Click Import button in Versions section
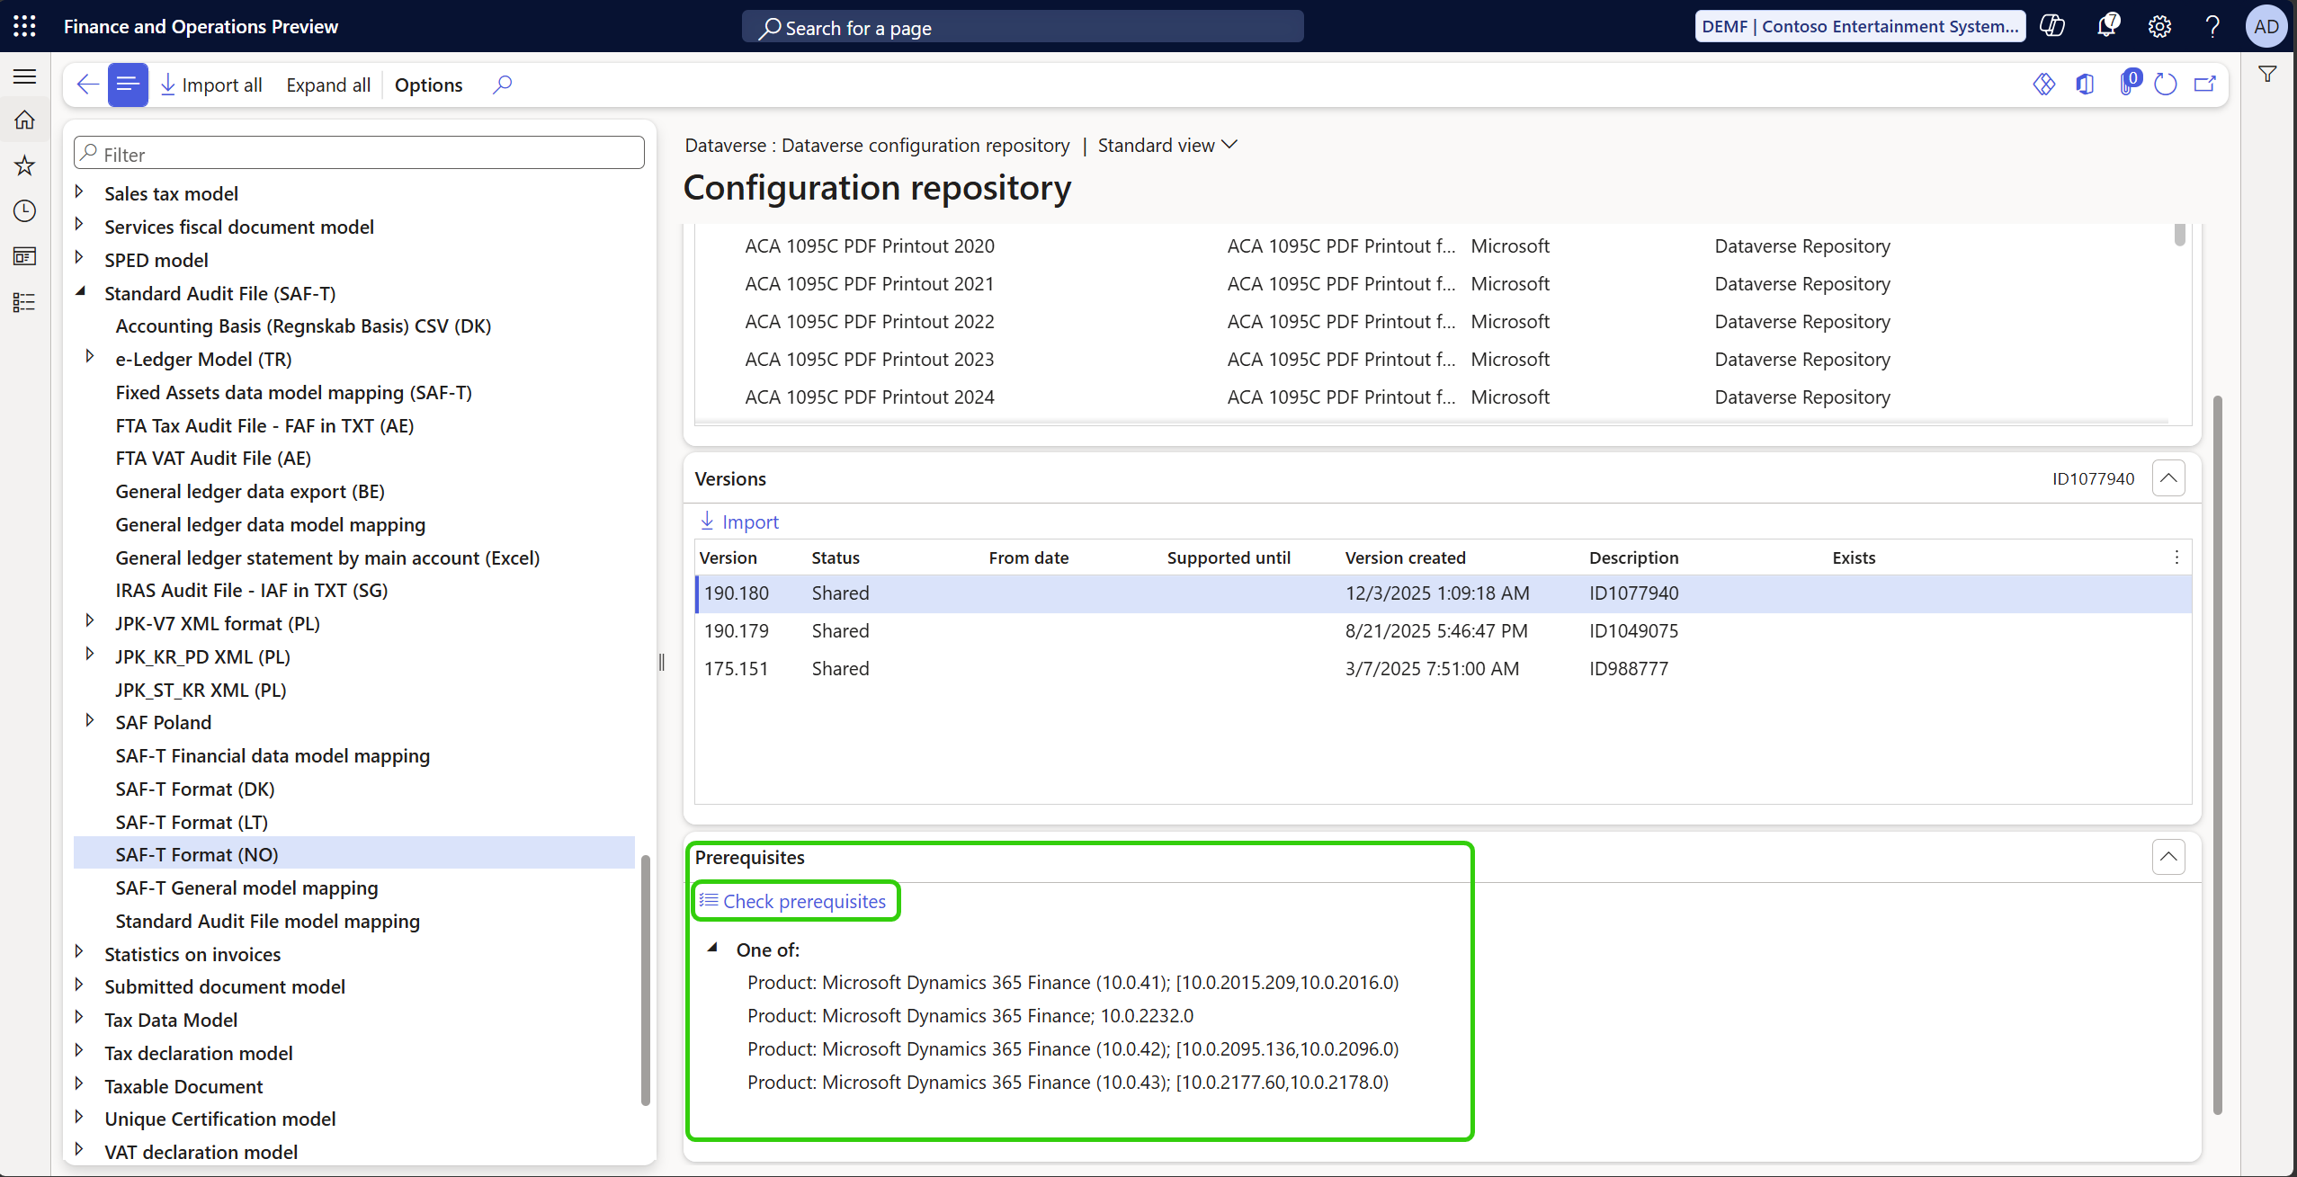Image resolution: width=2297 pixels, height=1177 pixels. [x=739, y=522]
